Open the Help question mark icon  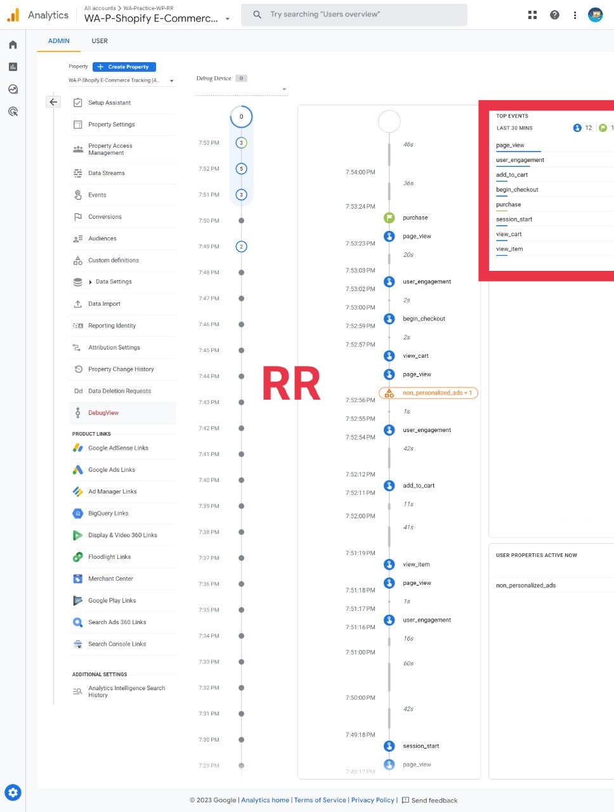pyautogui.click(x=554, y=15)
